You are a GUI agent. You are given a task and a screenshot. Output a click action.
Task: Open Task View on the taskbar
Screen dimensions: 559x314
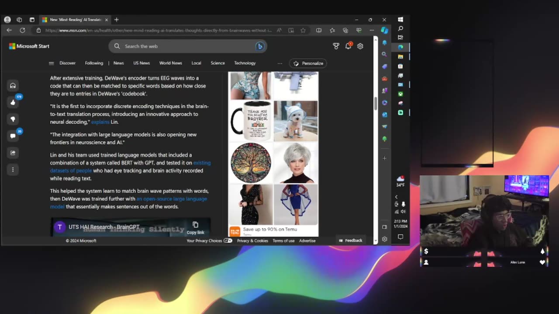[400, 38]
